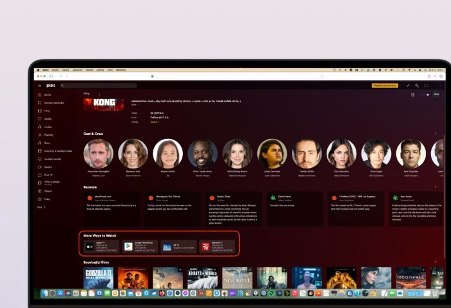Viewport: 451px width, 308px height.
Task: Open Apple TV watch option
Action: point(101,246)
